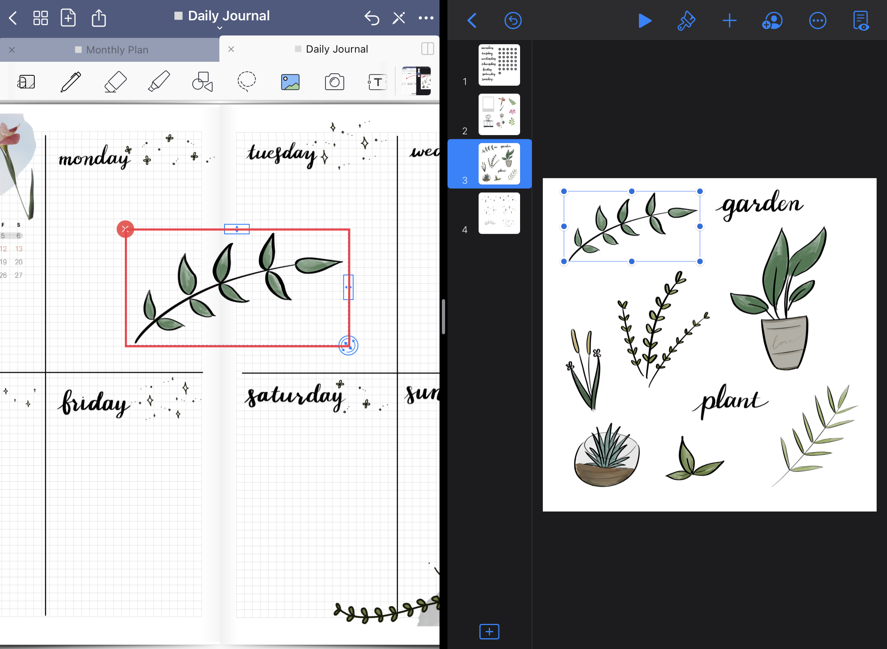Select the Pen tool in GoodNotes toolbar
887x649 pixels.
(71, 82)
